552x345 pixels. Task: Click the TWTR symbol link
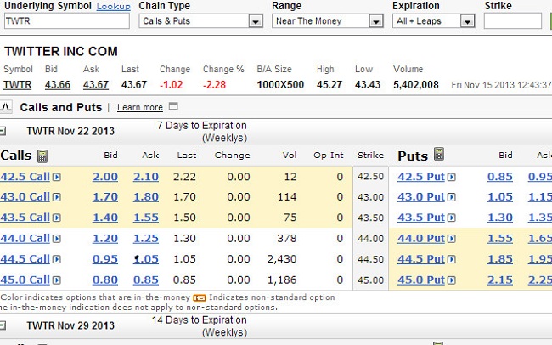click(x=18, y=85)
